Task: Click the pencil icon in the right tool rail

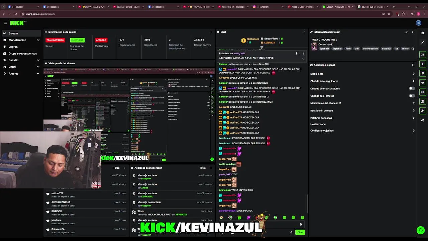Action: pyautogui.click(x=423, y=42)
